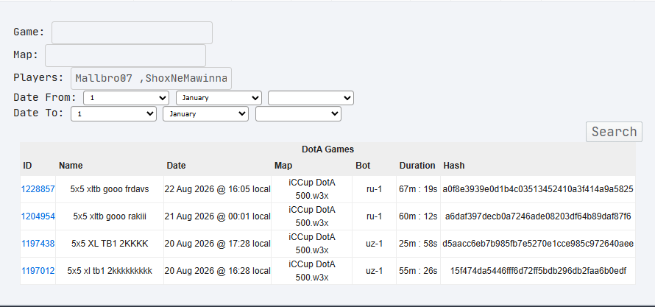Expand the Date To year dropdown

click(x=298, y=113)
